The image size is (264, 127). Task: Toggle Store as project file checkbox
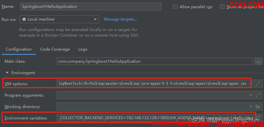tap(222, 7)
